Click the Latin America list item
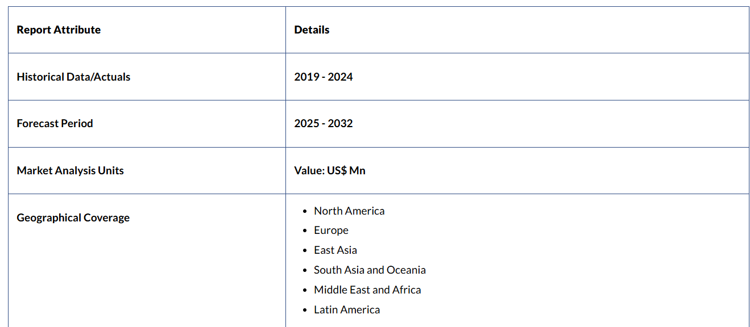750x327 pixels. (x=347, y=310)
